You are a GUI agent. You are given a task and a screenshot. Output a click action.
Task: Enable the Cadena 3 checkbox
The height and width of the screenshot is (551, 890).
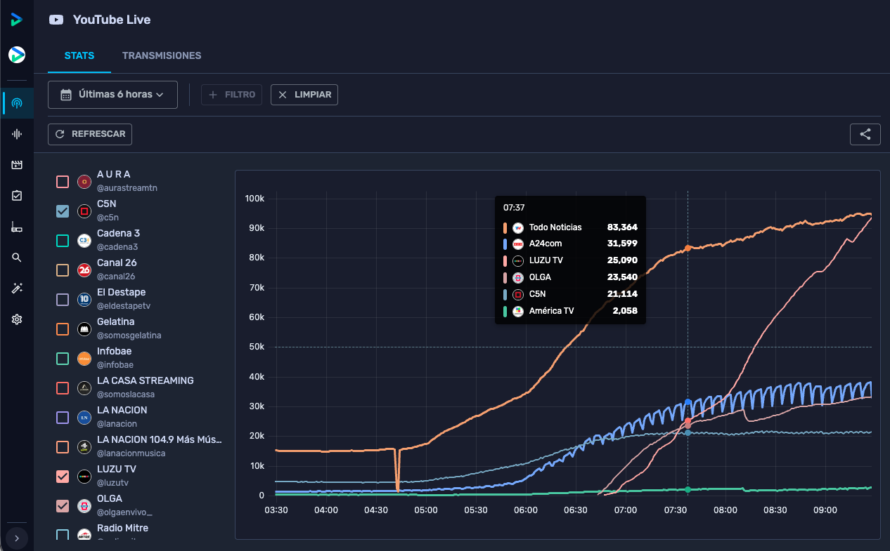[x=63, y=241]
